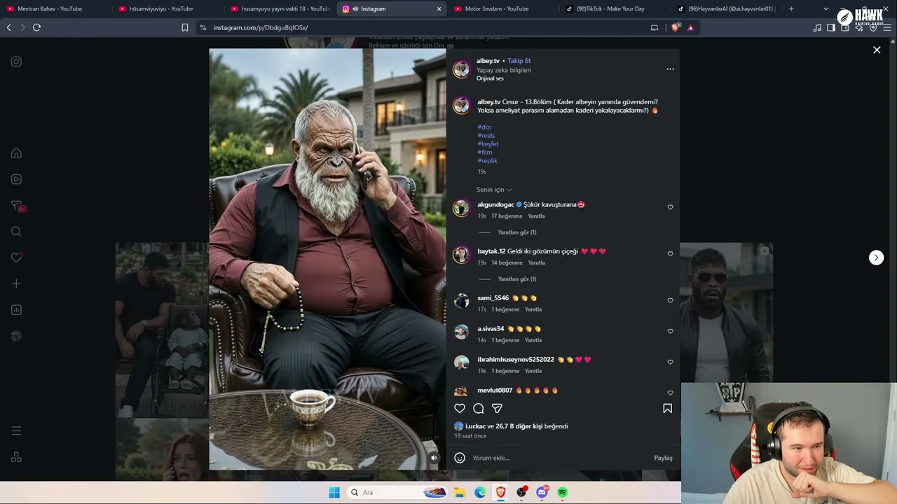
Task: Open the dashboard chart icon in sidebar
Action: coord(16,310)
